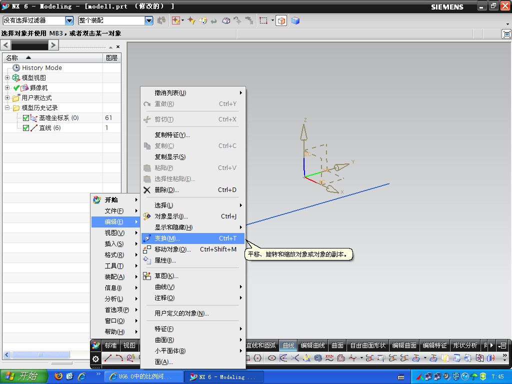Click the Move Object icon in menu
Screen dimensions: 512x384
tap(147, 249)
